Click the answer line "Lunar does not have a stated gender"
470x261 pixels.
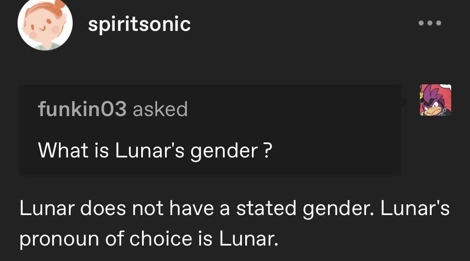pyautogui.click(x=197, y=209)
